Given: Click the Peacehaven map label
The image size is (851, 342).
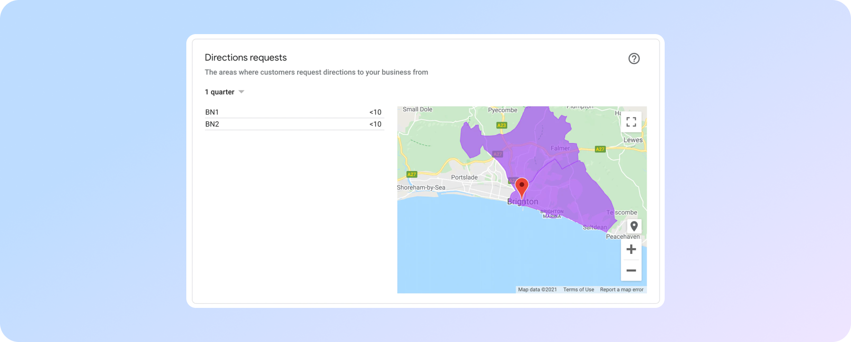Looking at the screenshot, I should tap(623, 236).
